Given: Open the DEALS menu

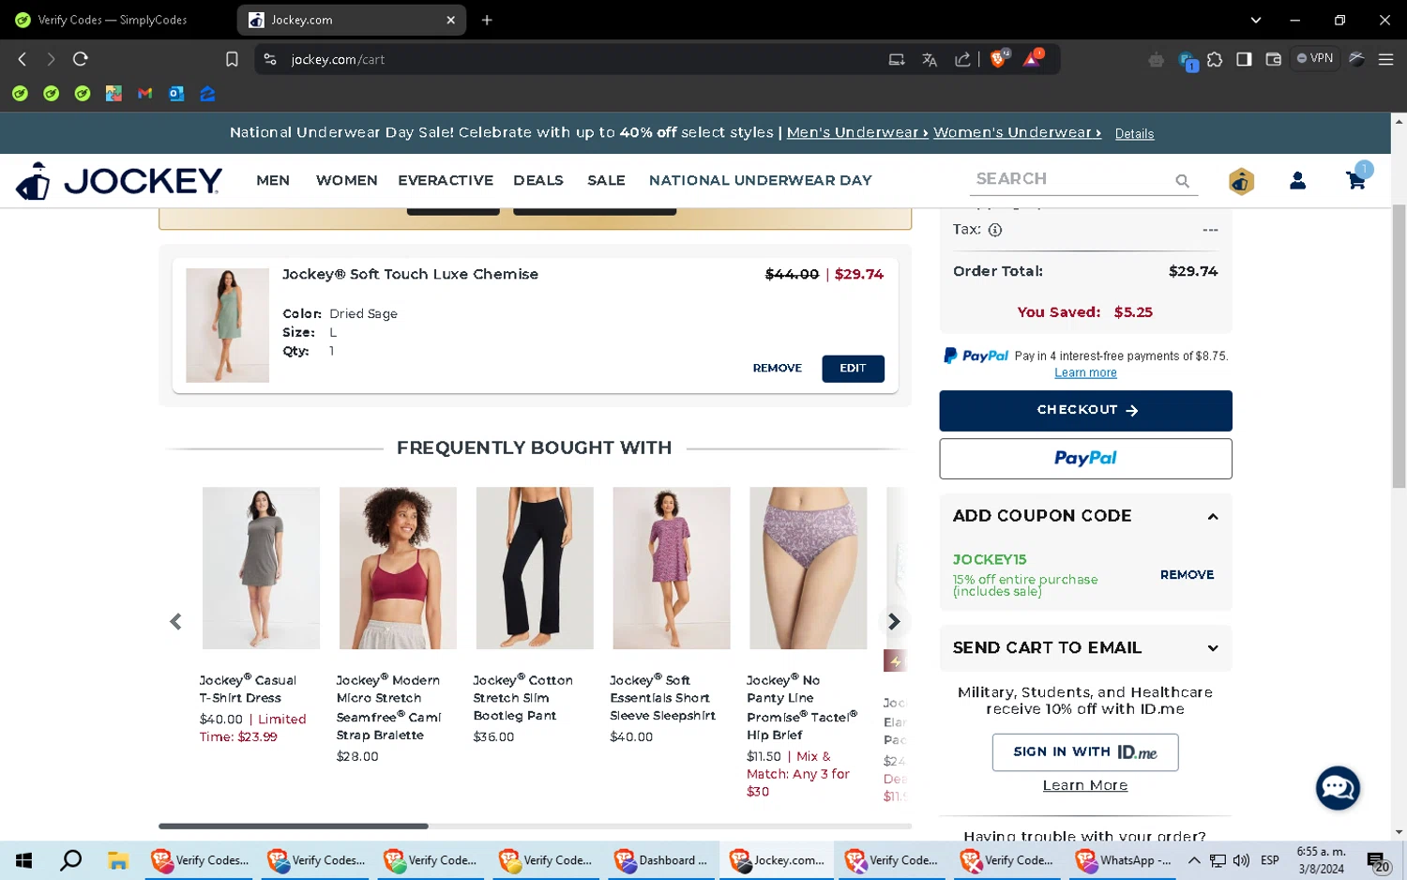Looking at the screenshot, I should [x=538, y=180].
